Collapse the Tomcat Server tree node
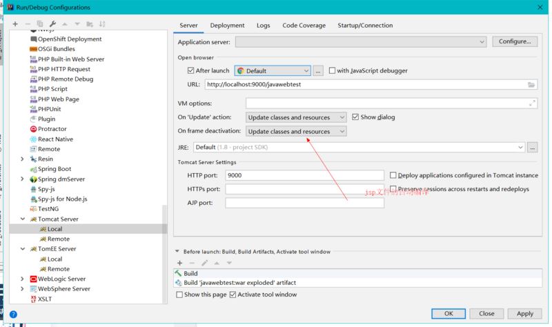This screenshot has width=552, height=327. pos(23,219)
